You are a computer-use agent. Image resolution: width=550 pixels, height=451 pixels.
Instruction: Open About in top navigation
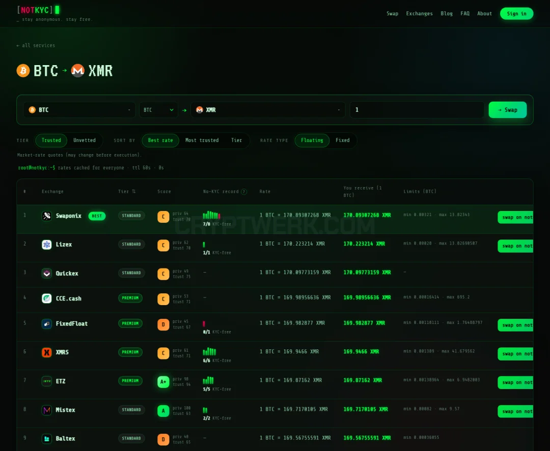click(484, 14)
